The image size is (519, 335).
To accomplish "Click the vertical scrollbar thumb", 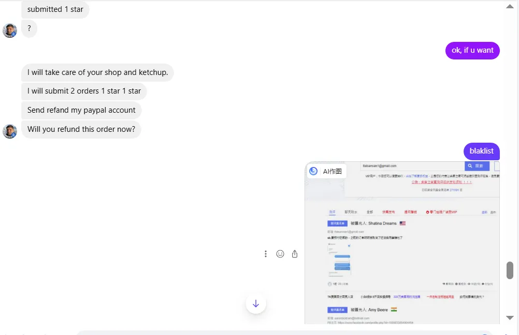I will (x=510, y=270).
